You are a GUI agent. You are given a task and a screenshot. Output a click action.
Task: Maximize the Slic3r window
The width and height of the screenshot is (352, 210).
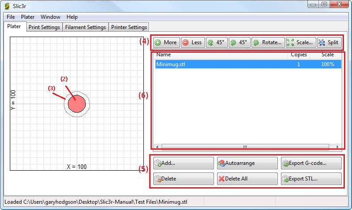[x=324, y=4]
